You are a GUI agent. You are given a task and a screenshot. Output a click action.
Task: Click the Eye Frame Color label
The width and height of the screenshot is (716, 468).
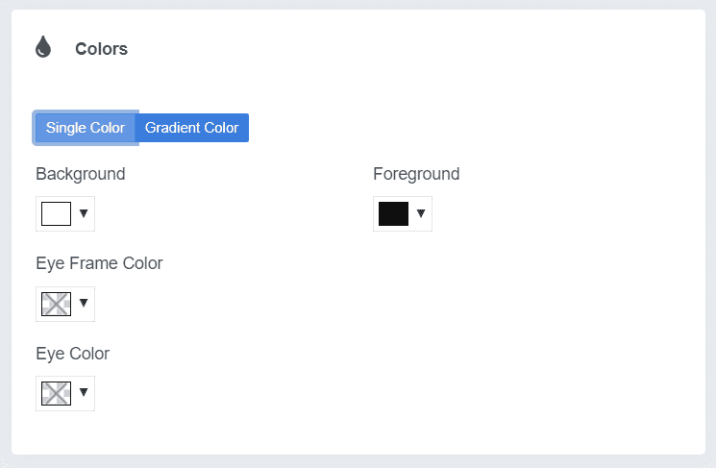[x=99, y=263]
